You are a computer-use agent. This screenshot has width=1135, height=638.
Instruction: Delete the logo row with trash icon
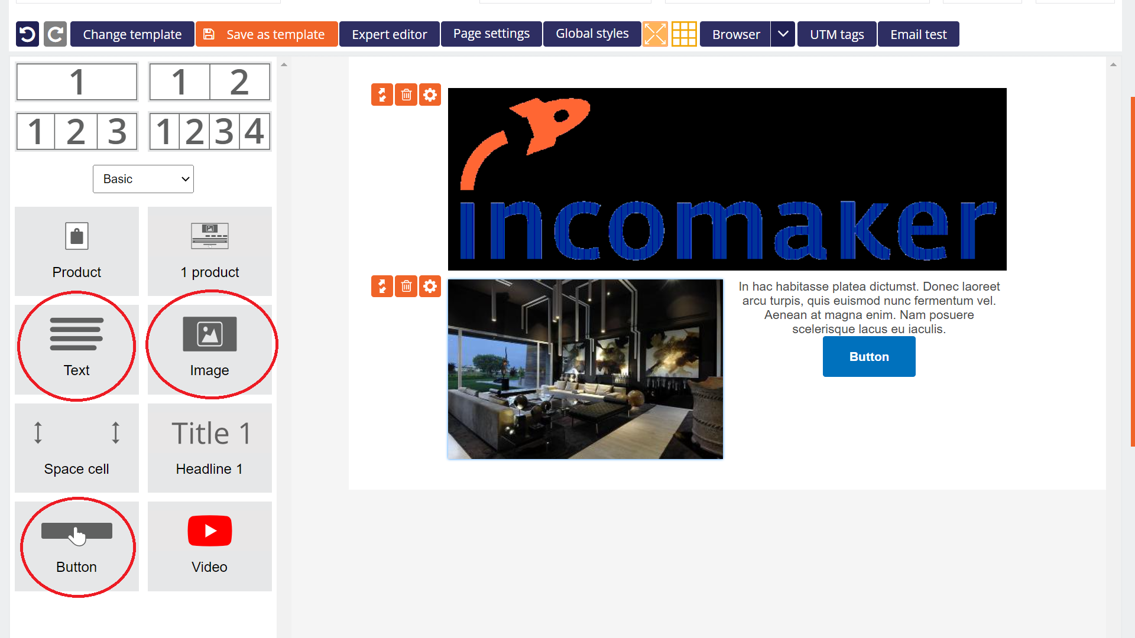(406, 95)
